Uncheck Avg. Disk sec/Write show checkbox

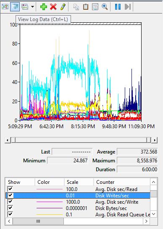[x=10, y=202]
